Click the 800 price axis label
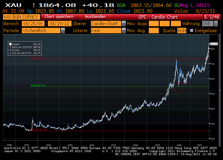The image size is (223, 160). click(x=213, y=49)
